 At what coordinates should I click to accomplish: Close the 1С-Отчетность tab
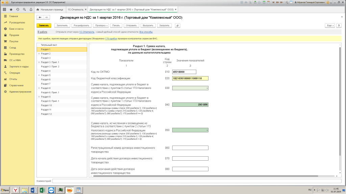tap(85, 9)
